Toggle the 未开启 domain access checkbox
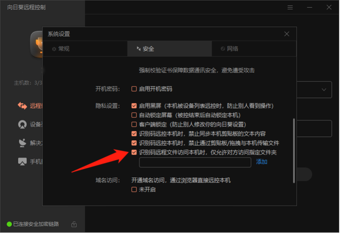 (134, 189)
